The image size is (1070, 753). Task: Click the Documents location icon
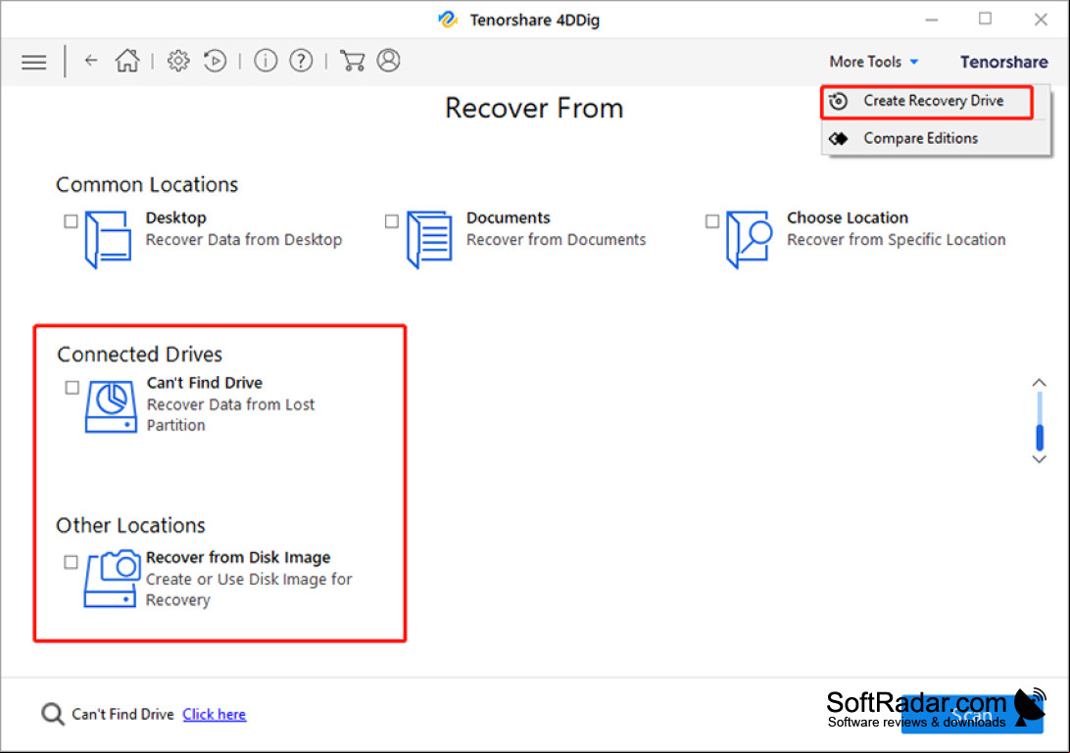click(x=429, y=239)
